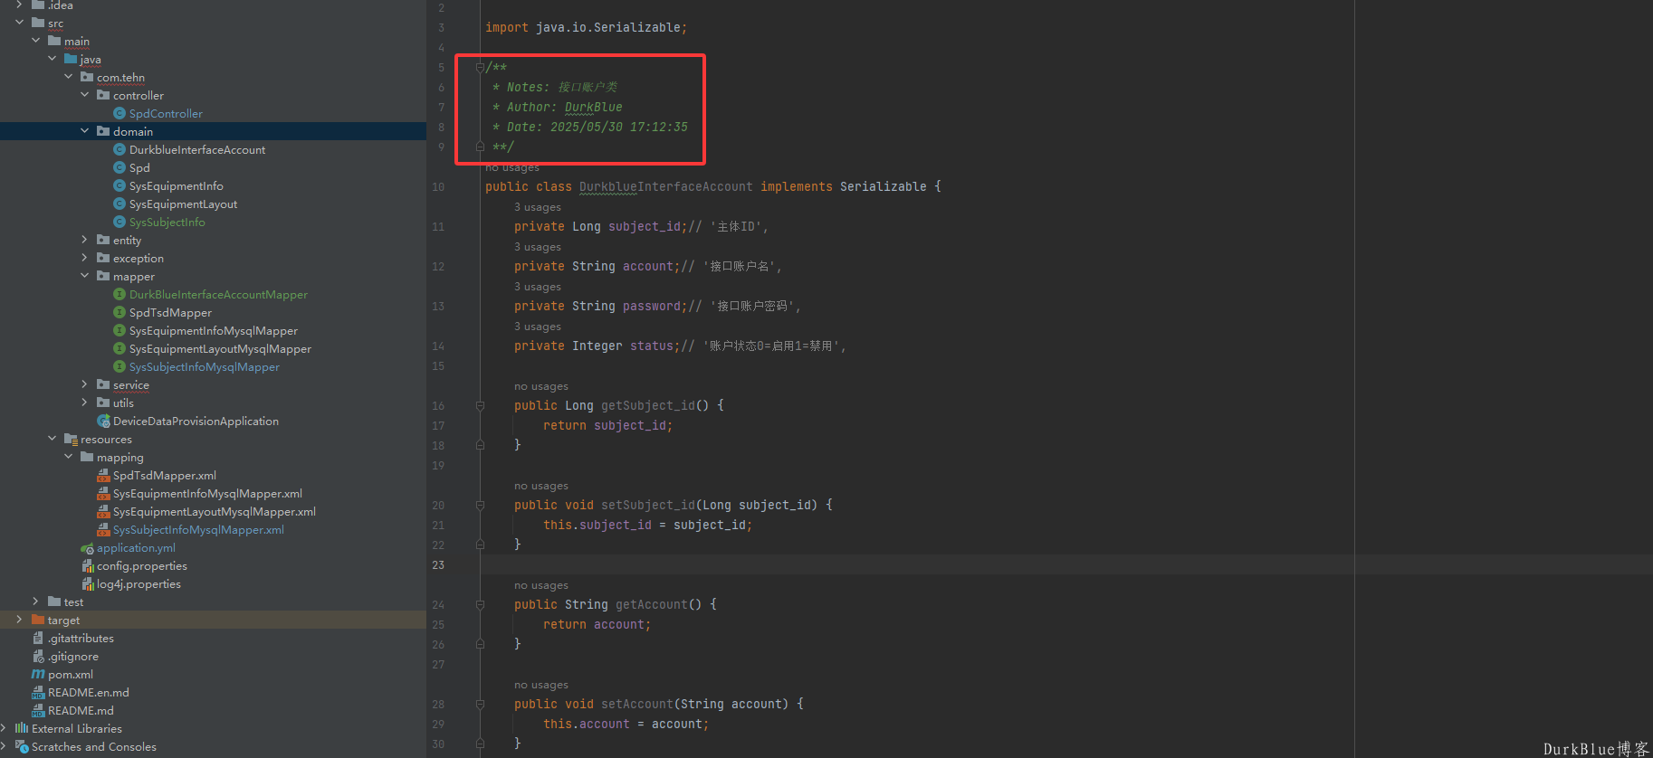Click the SysSubjectInfo class icon
Screen dimensions: 1653x758
(119, 222)
